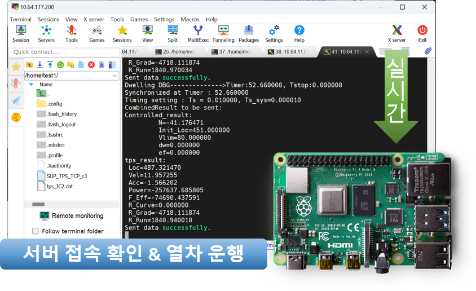
Task: Launch the Packages manager icon
Action: [x=248, y=33]
